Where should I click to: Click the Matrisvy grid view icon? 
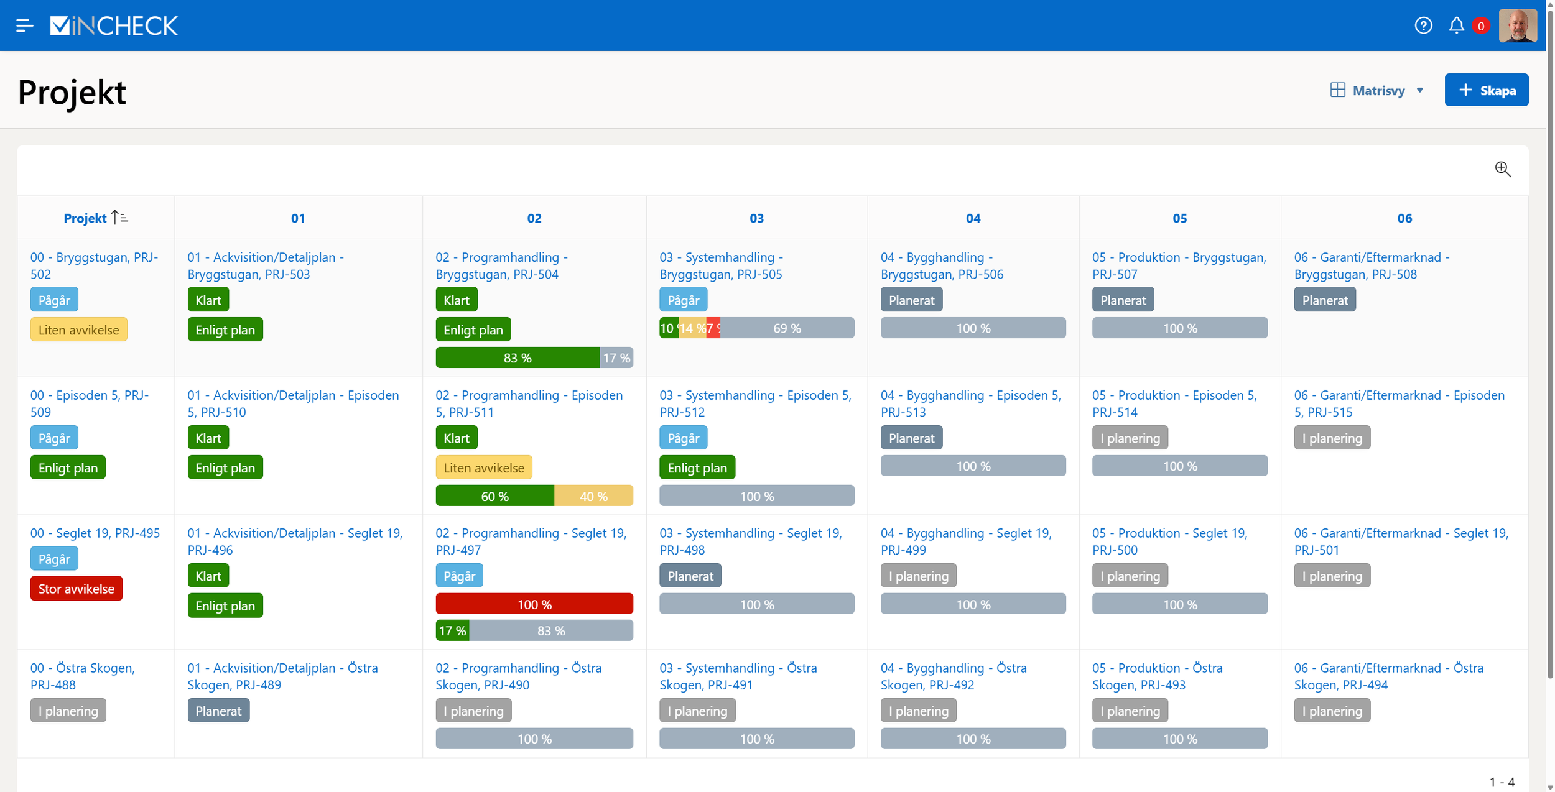(x=1337, y=90)
